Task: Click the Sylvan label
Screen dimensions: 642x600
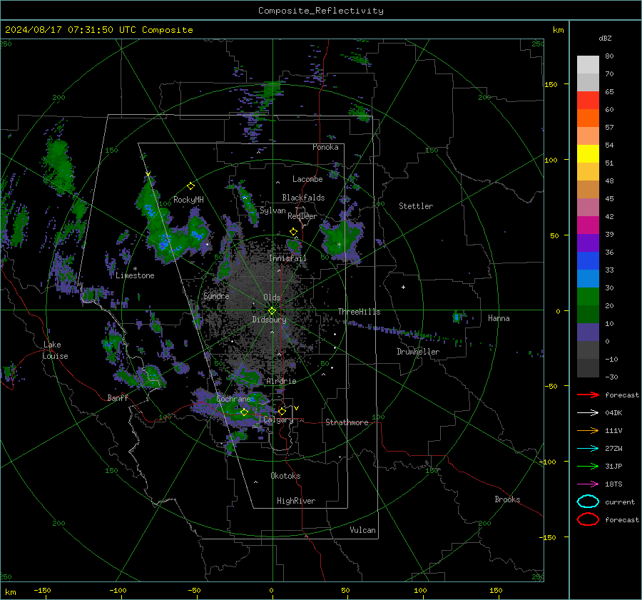Action: tap(272, 210)
